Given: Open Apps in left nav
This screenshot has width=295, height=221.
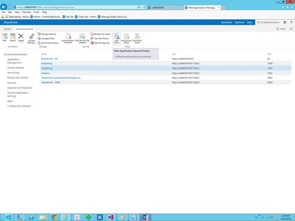Looking at the screenshot, I should pyautogui.click(x=10, y=101).
